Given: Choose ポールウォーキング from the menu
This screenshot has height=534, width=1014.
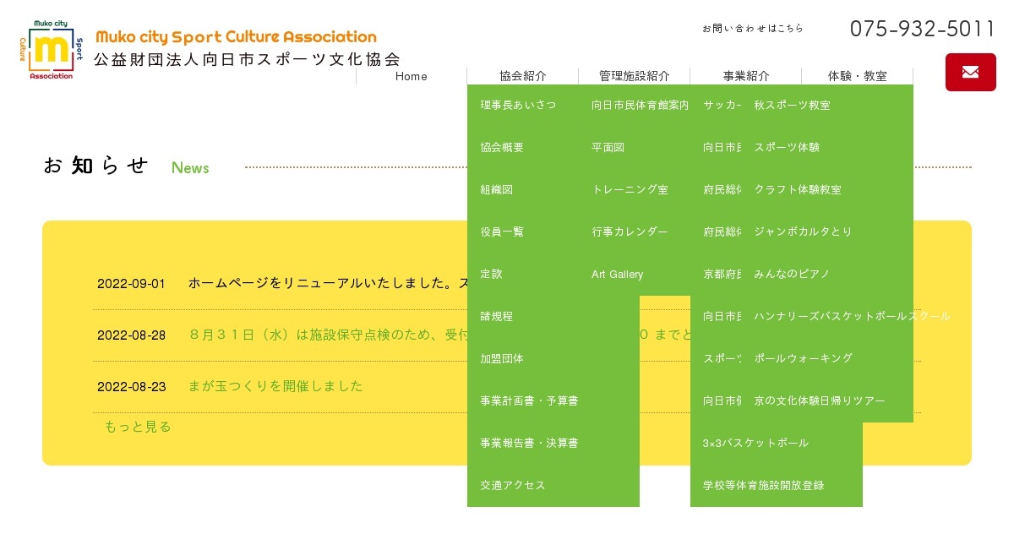Looking at the screenshot, I should [803, 358].
